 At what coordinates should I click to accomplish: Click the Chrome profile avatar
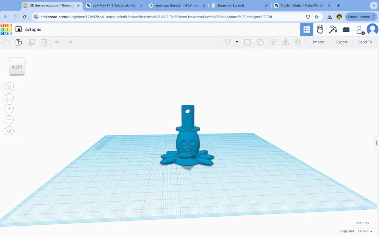(x=339, y=17)
